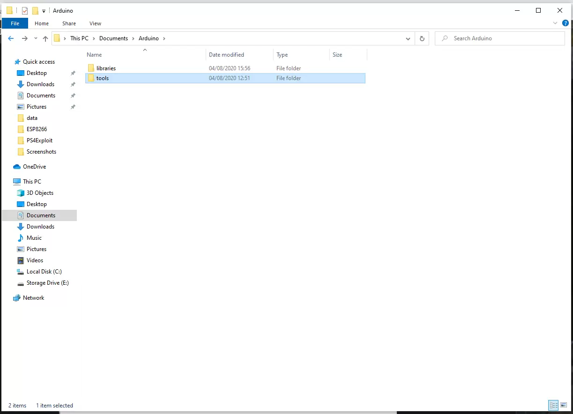
Task: Open Music under This PC
Action: [34, 238]
